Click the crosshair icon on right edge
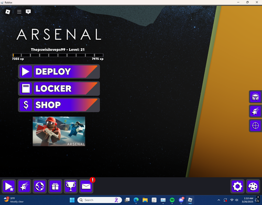 click(255, 126)
